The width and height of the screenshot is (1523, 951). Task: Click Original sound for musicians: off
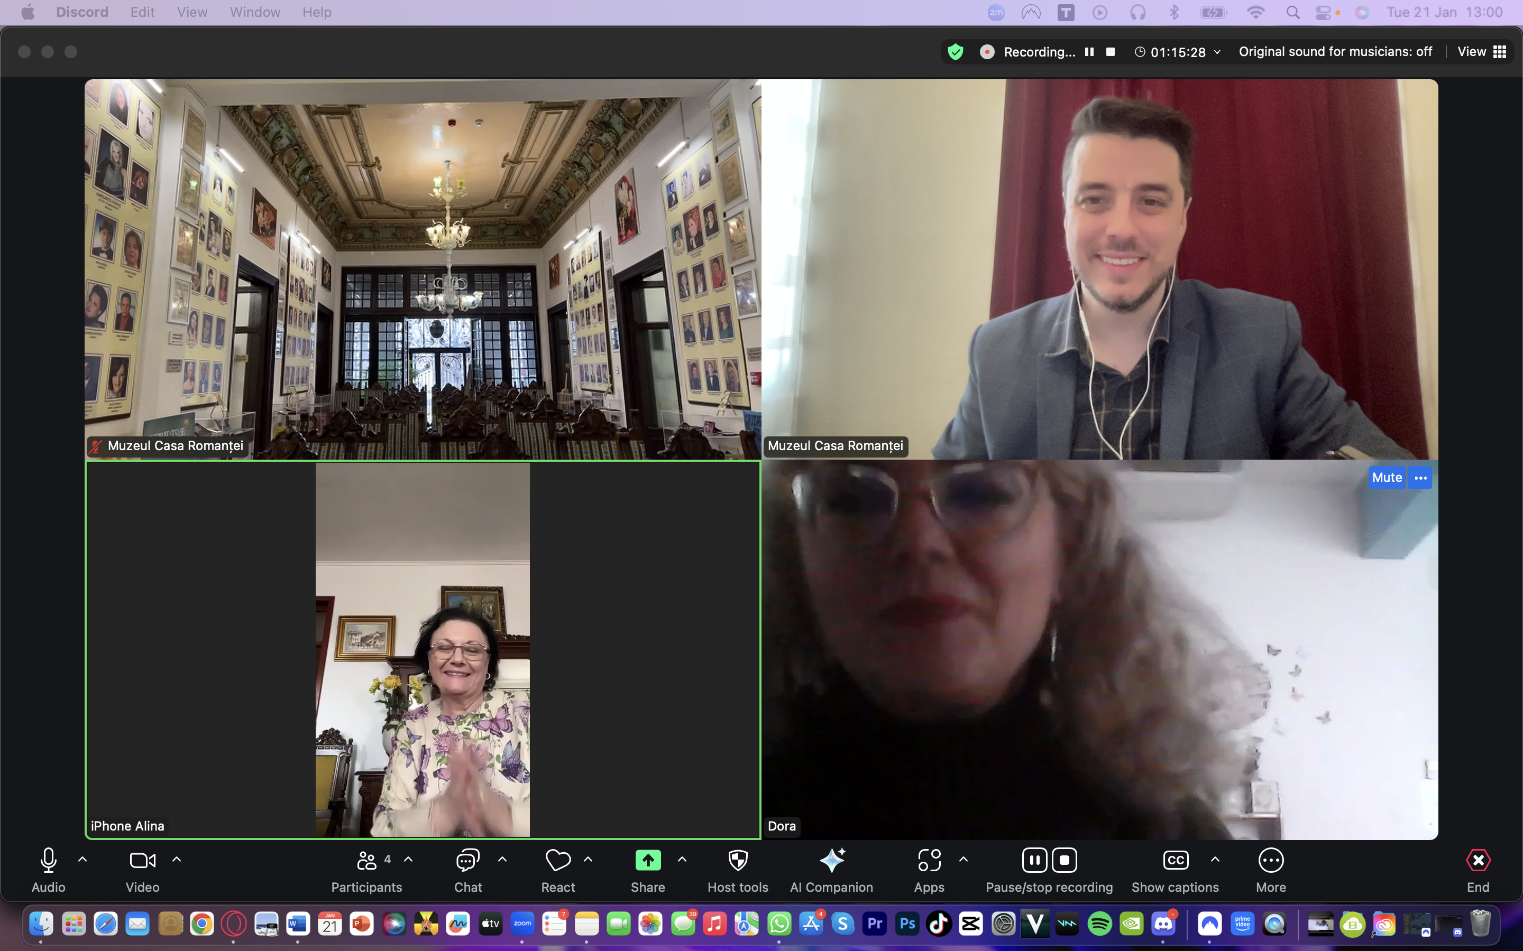[1335, 52]
